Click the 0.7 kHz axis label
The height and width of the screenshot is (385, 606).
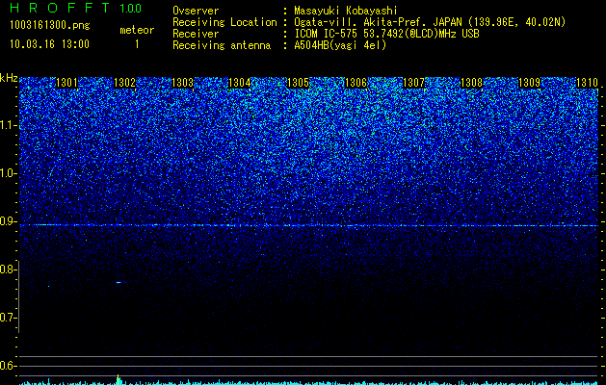click(9, 318)
